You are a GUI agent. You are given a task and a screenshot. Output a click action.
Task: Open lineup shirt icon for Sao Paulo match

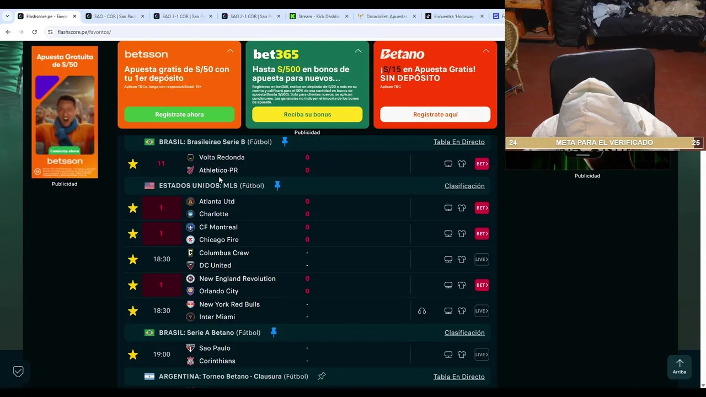point(462,355)
